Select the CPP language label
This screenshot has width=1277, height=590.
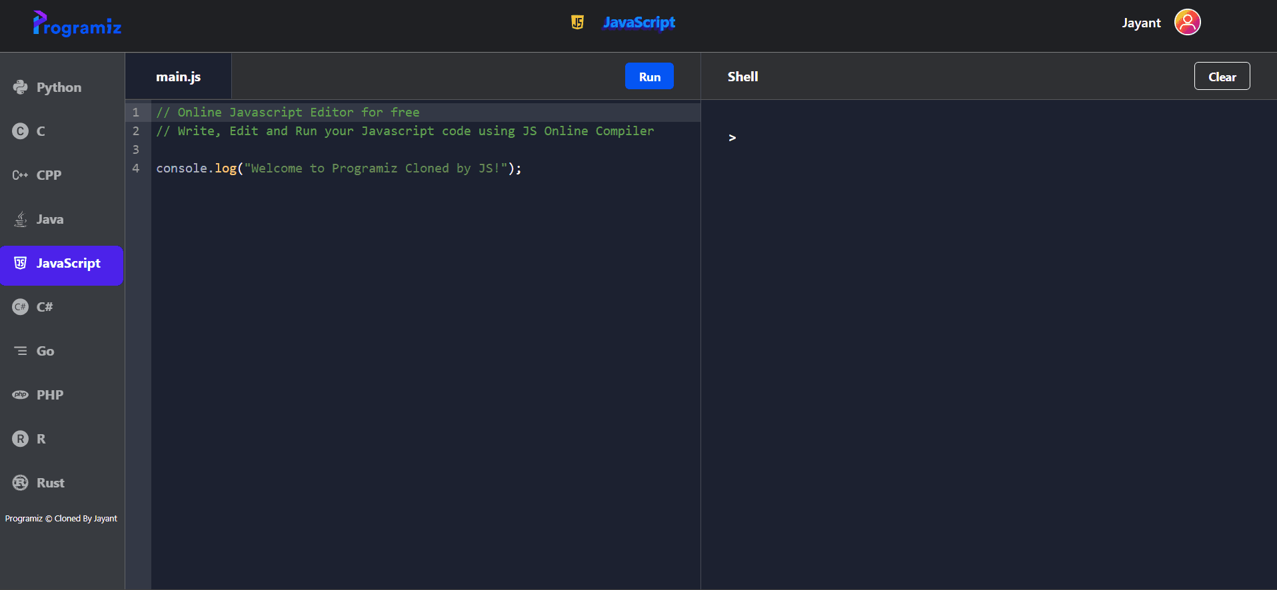pos(49,175)
